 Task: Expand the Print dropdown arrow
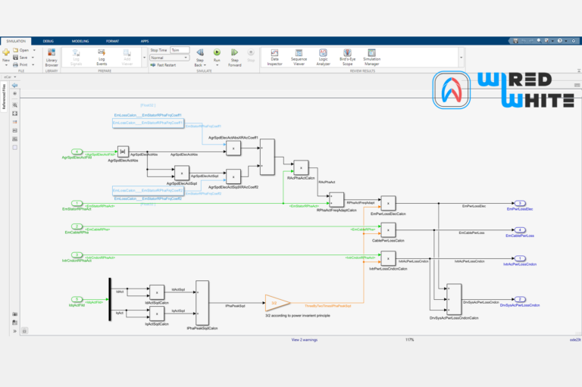click(x=33, y=64)
